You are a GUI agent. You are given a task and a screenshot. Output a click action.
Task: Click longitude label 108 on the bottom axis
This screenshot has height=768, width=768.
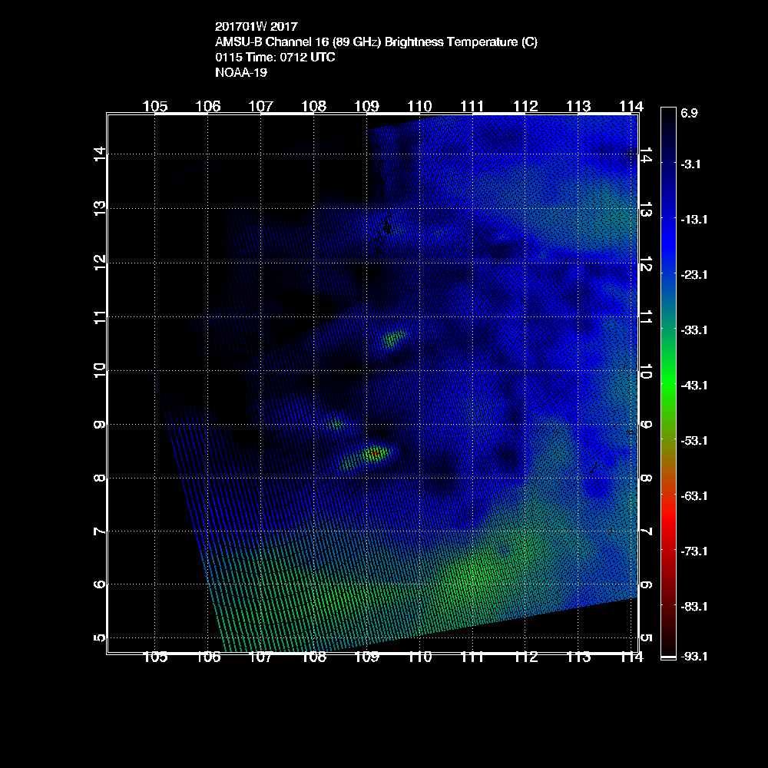click(x=314, y=657)
